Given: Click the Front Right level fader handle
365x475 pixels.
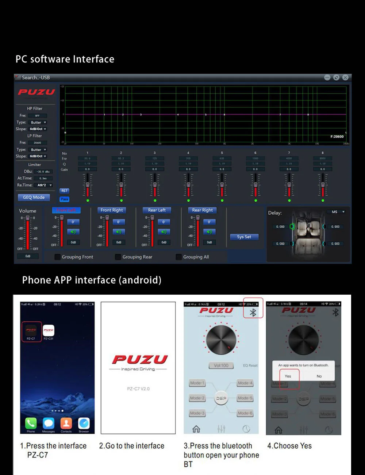Looking at the screenshot, I should (x=107, y=218).
